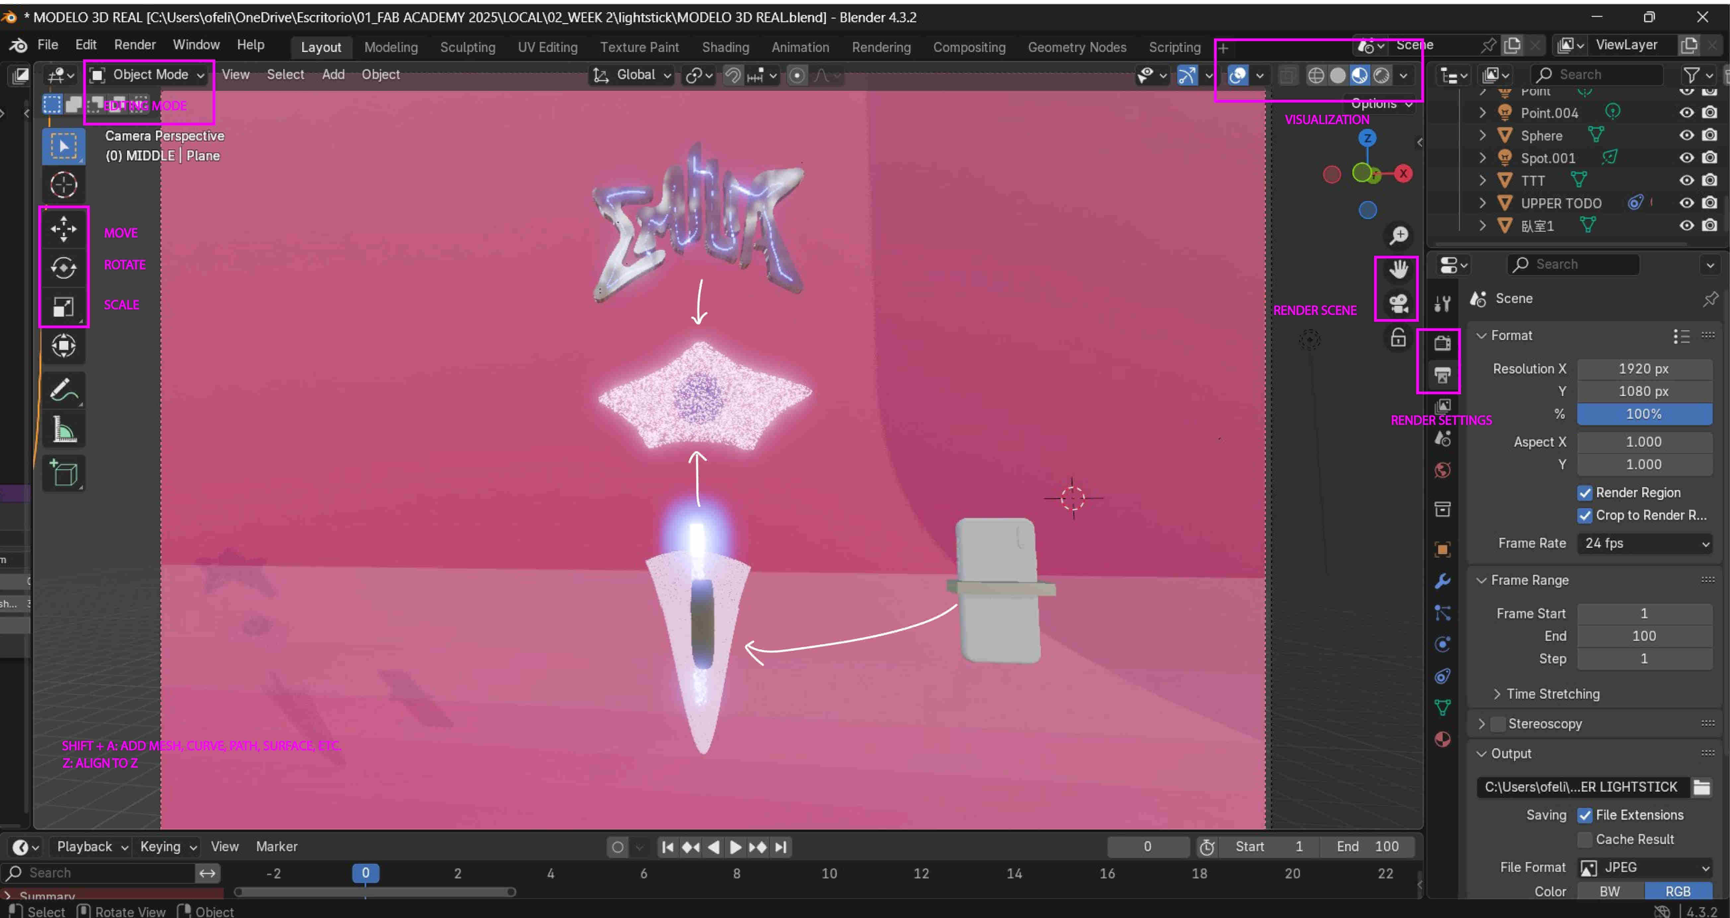Select the Scale tool
The height and width of the screenshot is (918, 1730).
[x=64, y=307]
